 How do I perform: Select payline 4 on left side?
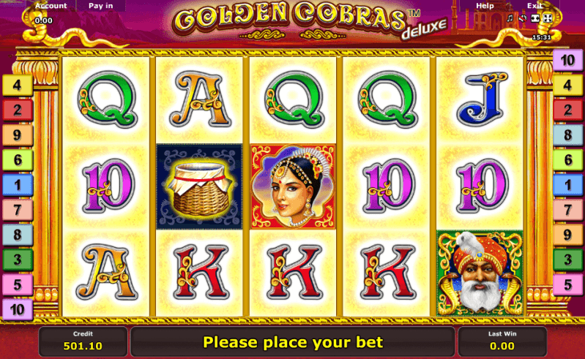coord(18,86)
